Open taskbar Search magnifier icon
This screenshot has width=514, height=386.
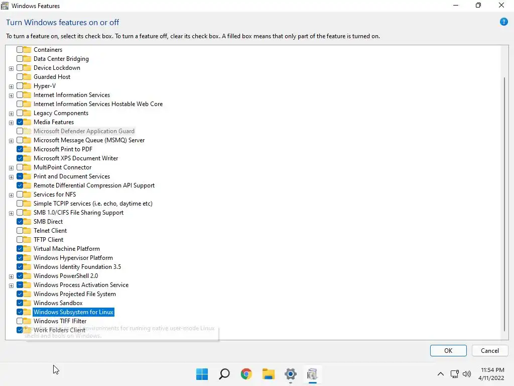coord(224,374)
